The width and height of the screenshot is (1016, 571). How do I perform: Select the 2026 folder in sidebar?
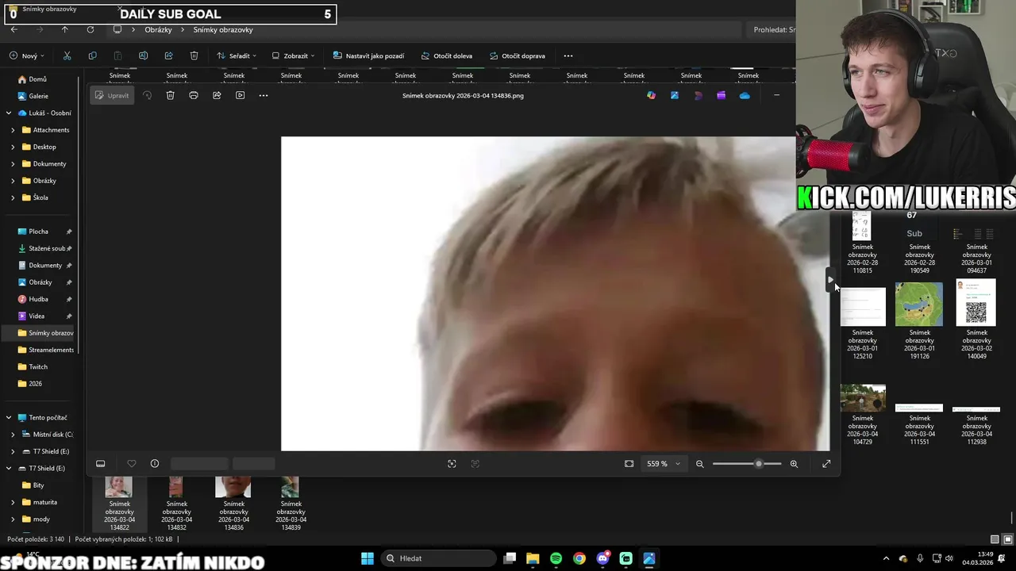click(35, 384)
